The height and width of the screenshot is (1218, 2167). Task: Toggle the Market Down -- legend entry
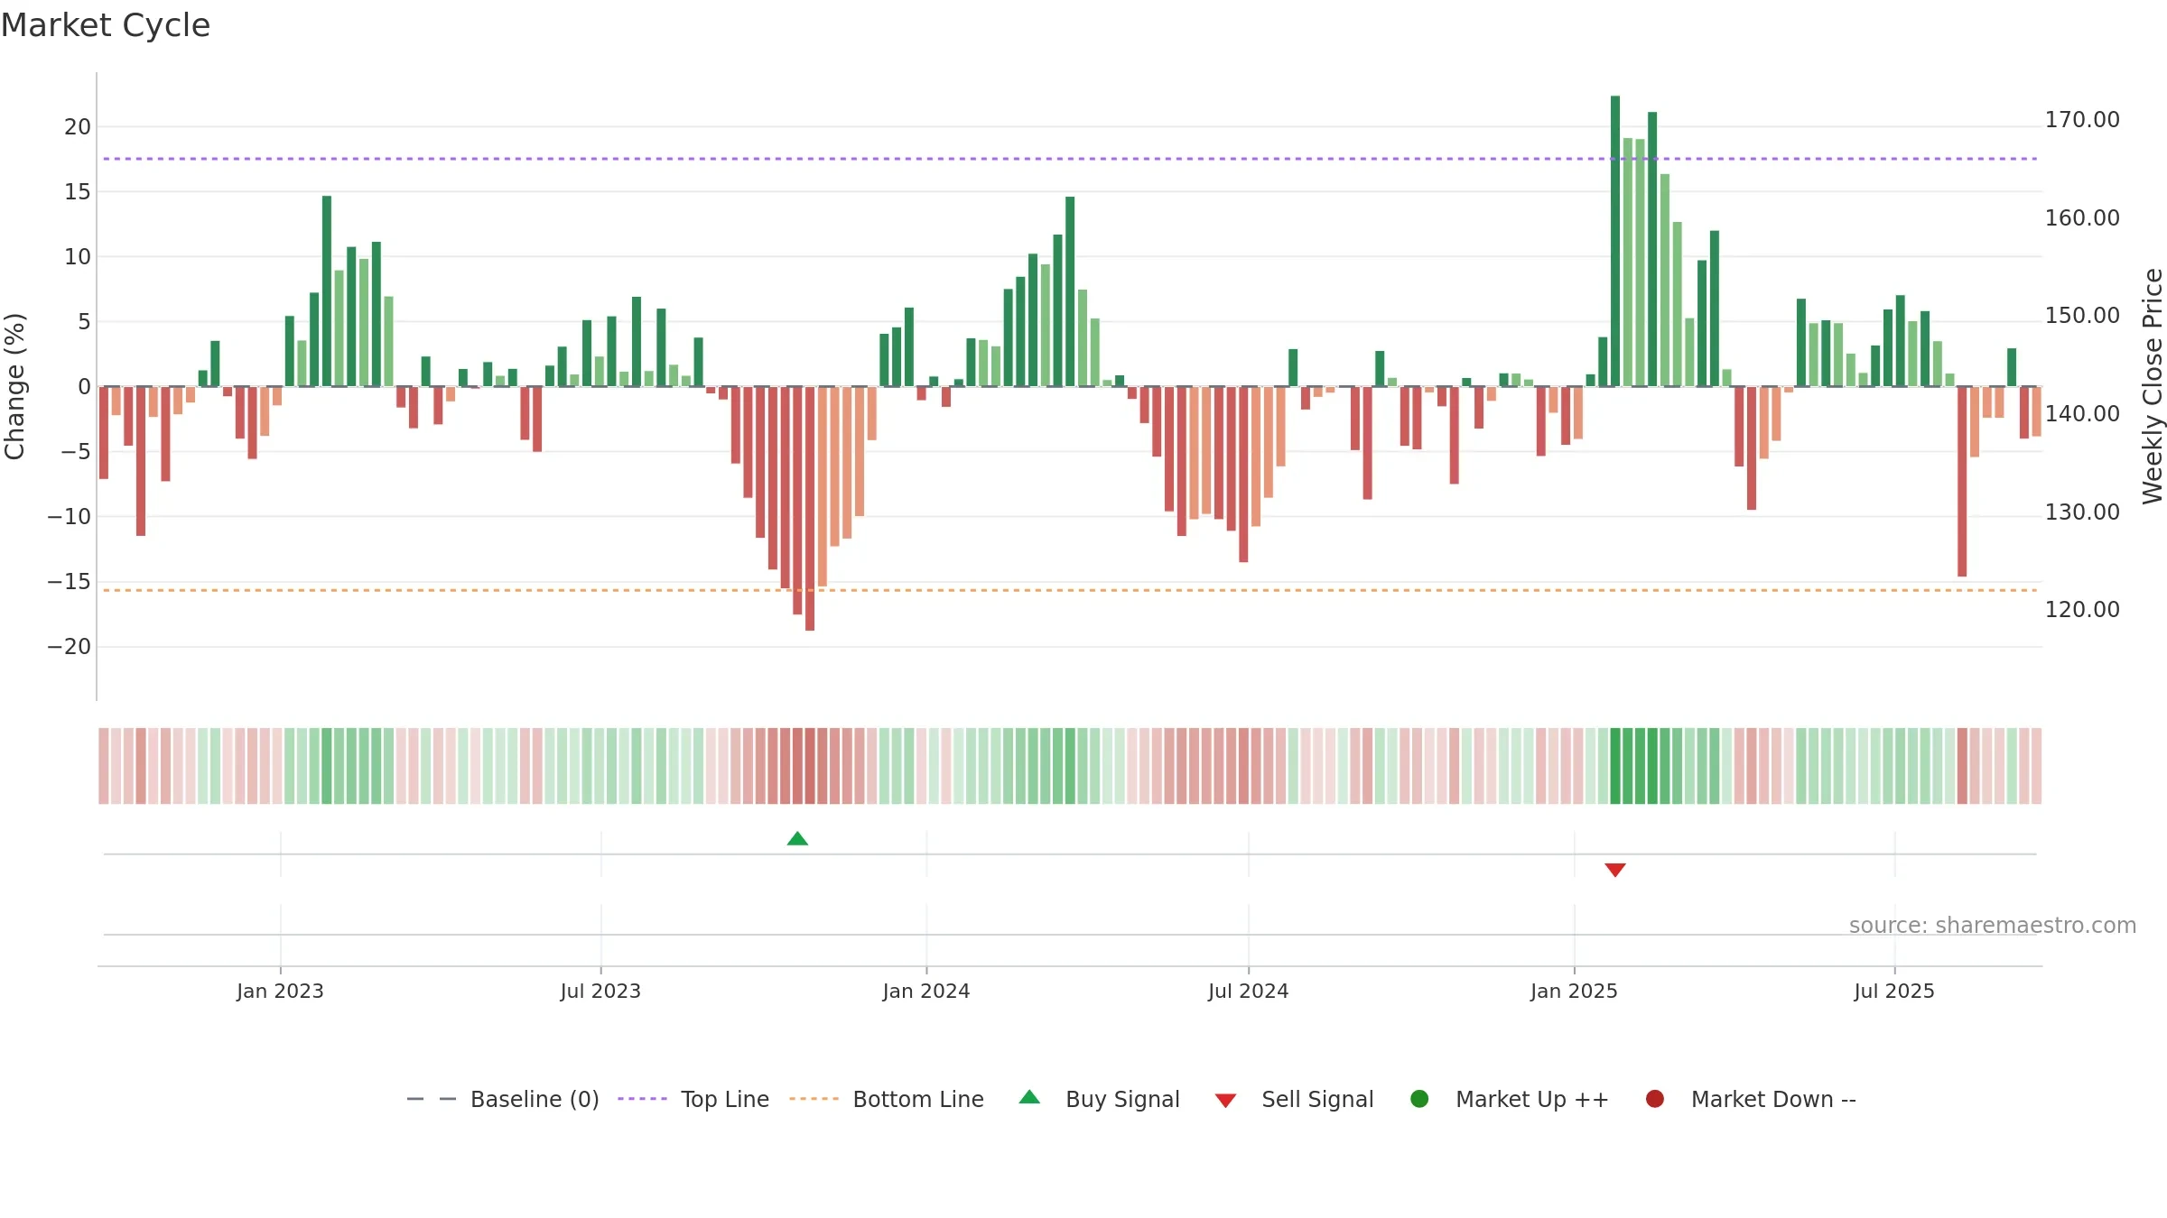(x=1751, y=1099)
